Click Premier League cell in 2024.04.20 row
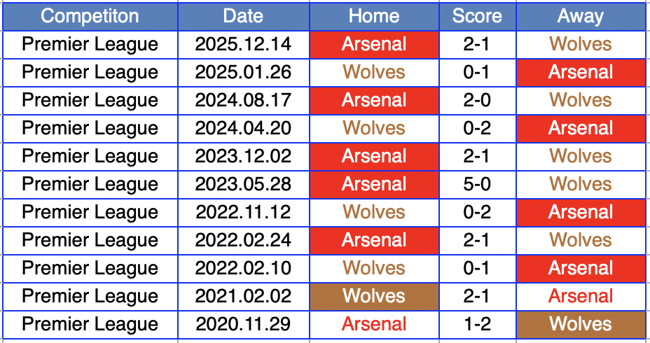Viewport: 650px width, 343px height. pos(90,128)
